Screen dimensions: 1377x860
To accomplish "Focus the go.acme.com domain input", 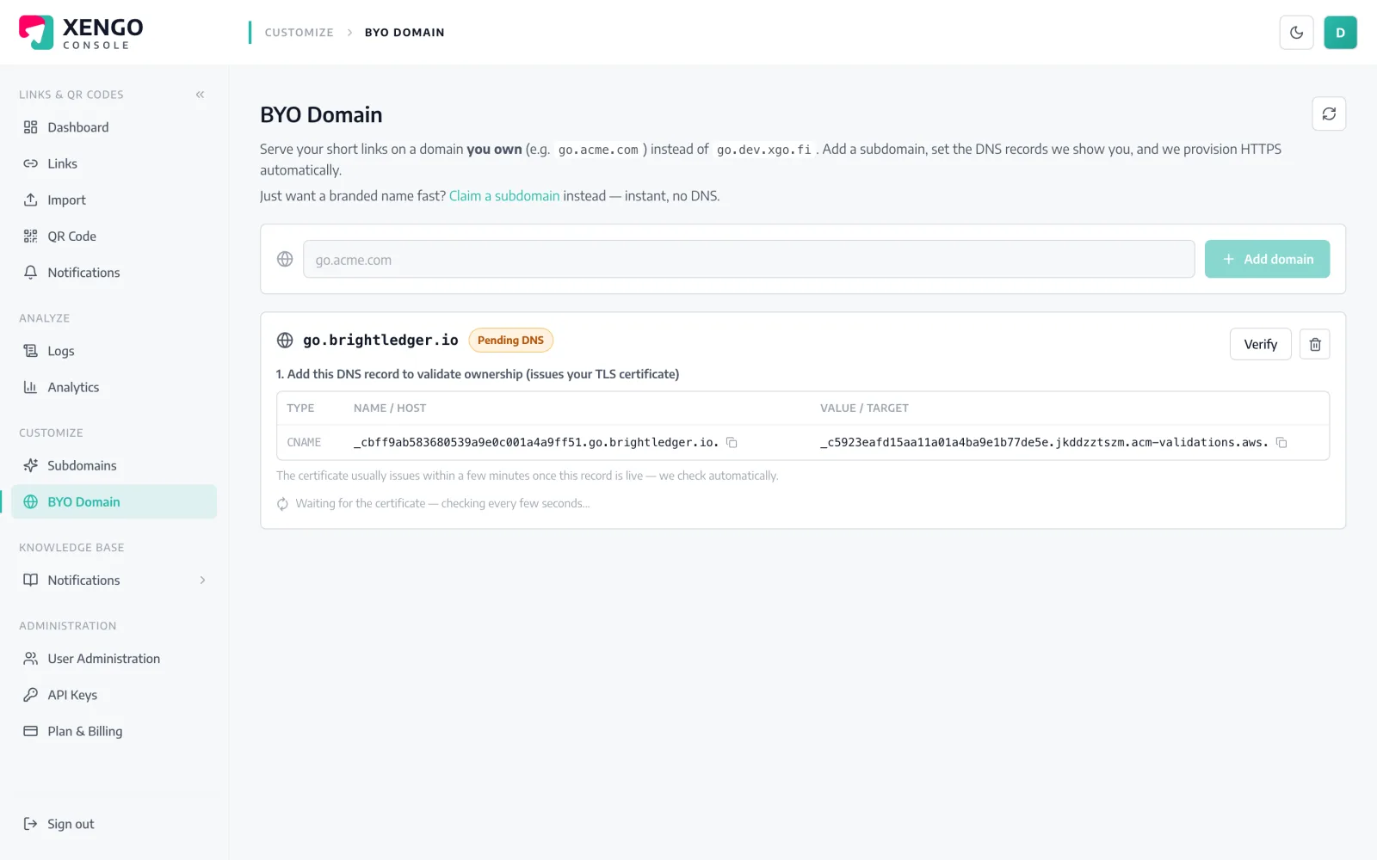I will pos(749,259).
